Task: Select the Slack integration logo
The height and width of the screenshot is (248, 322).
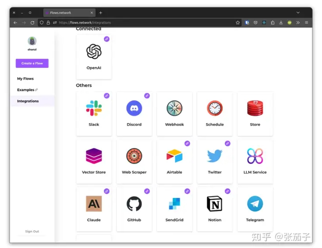Action: 94,108
